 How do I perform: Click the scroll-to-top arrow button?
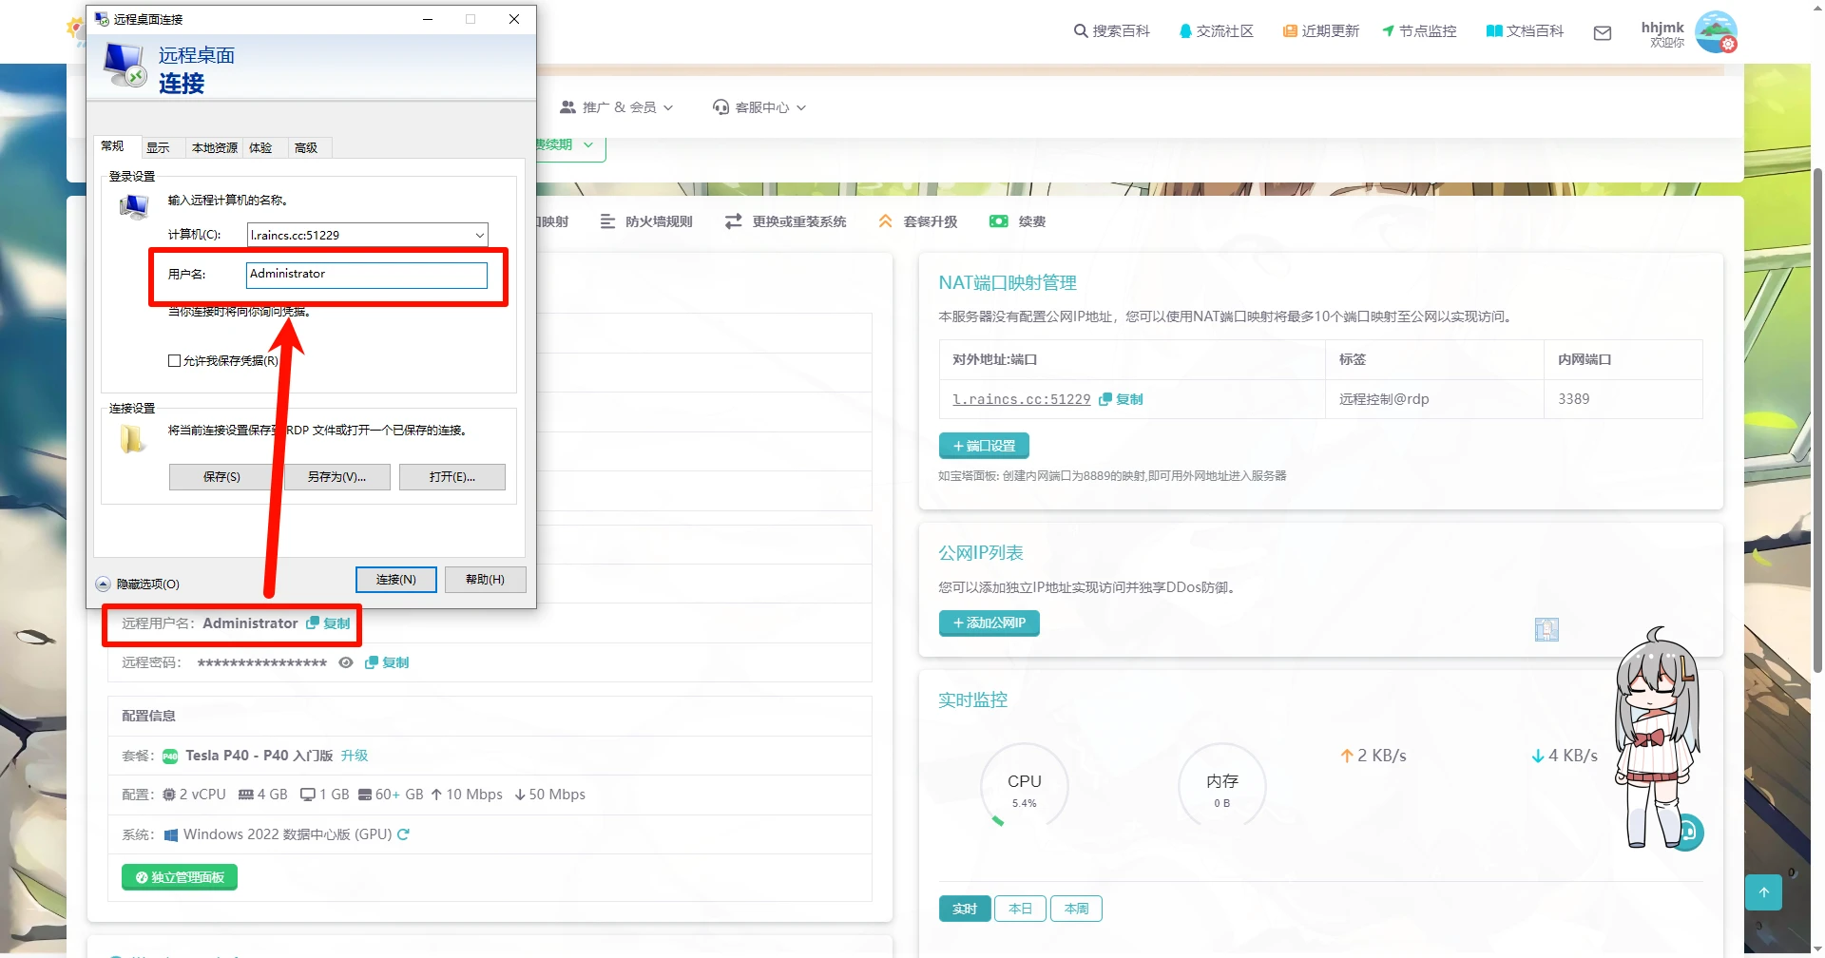tap(1763, 892)
